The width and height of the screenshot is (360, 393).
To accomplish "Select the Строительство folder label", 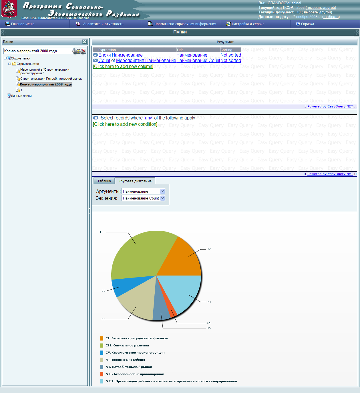I will click(28, 64).
